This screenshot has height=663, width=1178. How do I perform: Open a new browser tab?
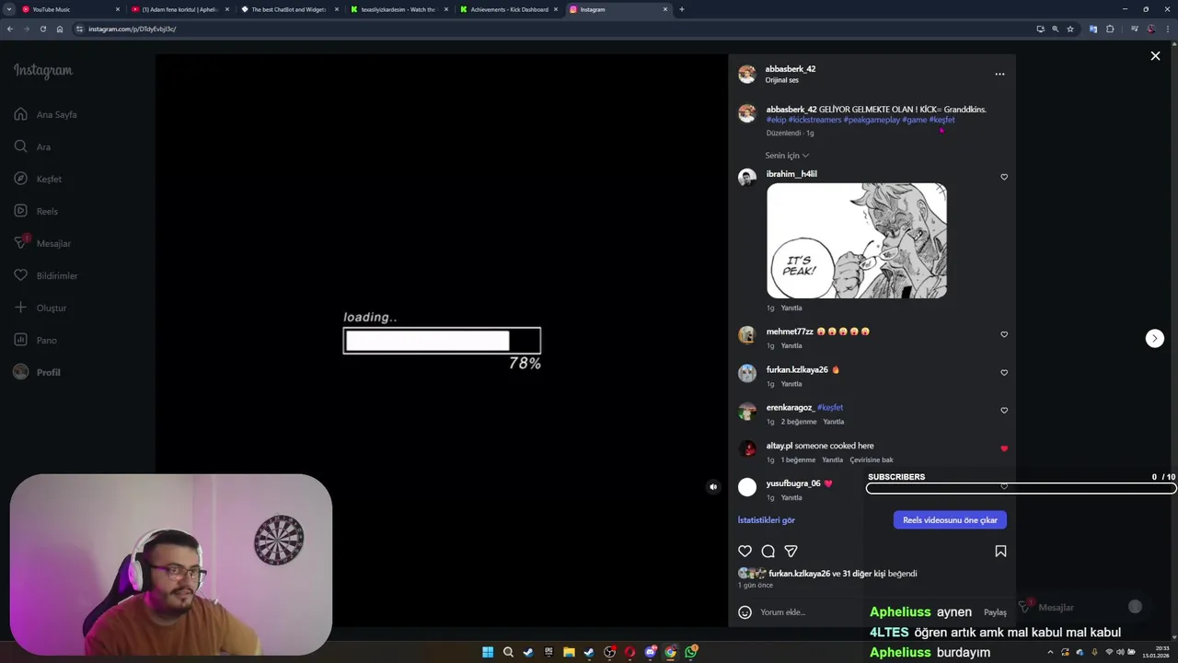[x=681, y=9]
